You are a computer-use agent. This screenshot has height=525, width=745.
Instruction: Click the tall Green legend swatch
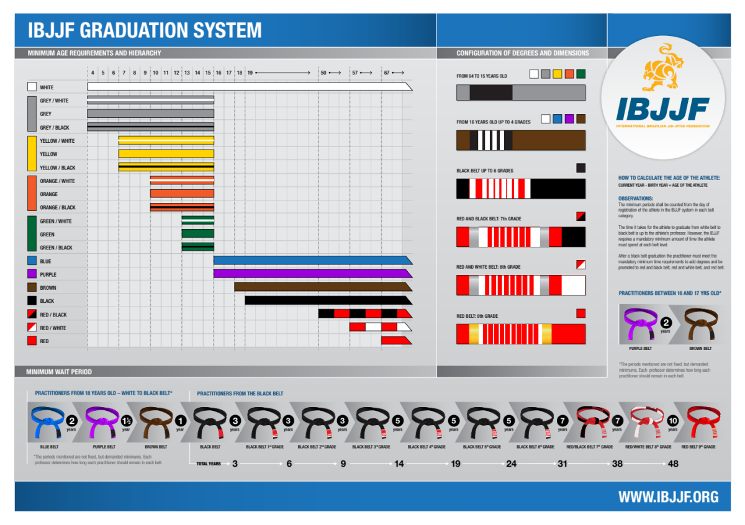click(32, 234)
